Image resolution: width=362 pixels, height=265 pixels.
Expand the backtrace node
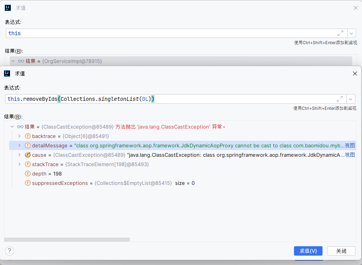(x=19, y=136)
